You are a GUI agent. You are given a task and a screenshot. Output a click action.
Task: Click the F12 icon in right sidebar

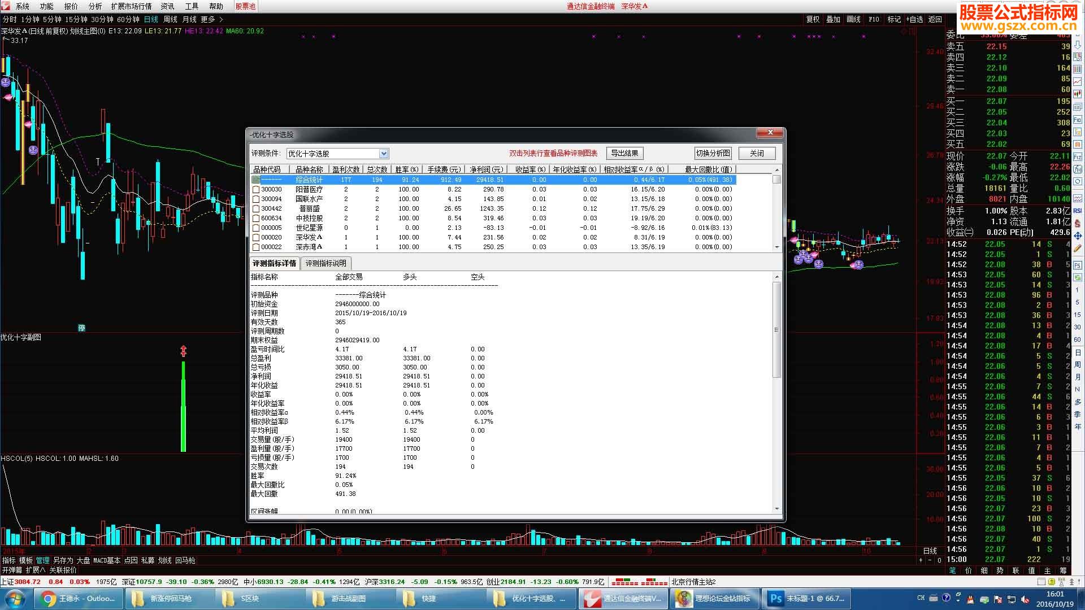click(1078, 156)
